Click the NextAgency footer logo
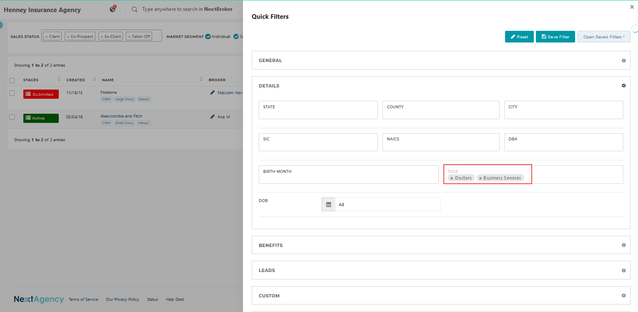Image resolution: width=638 pixels, height=312 pixels. click(x=39, y=299)
